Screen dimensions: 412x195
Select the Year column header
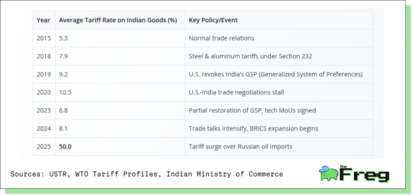point(43,20)
